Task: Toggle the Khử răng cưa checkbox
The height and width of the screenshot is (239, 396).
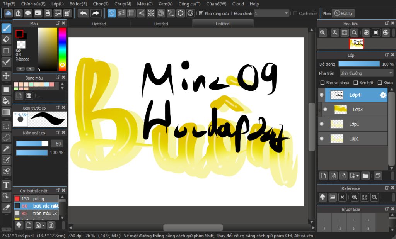Action: pos(201,14)
